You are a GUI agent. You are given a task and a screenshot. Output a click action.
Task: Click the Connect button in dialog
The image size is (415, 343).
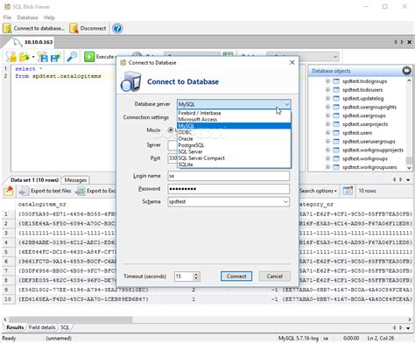(236, 276)
